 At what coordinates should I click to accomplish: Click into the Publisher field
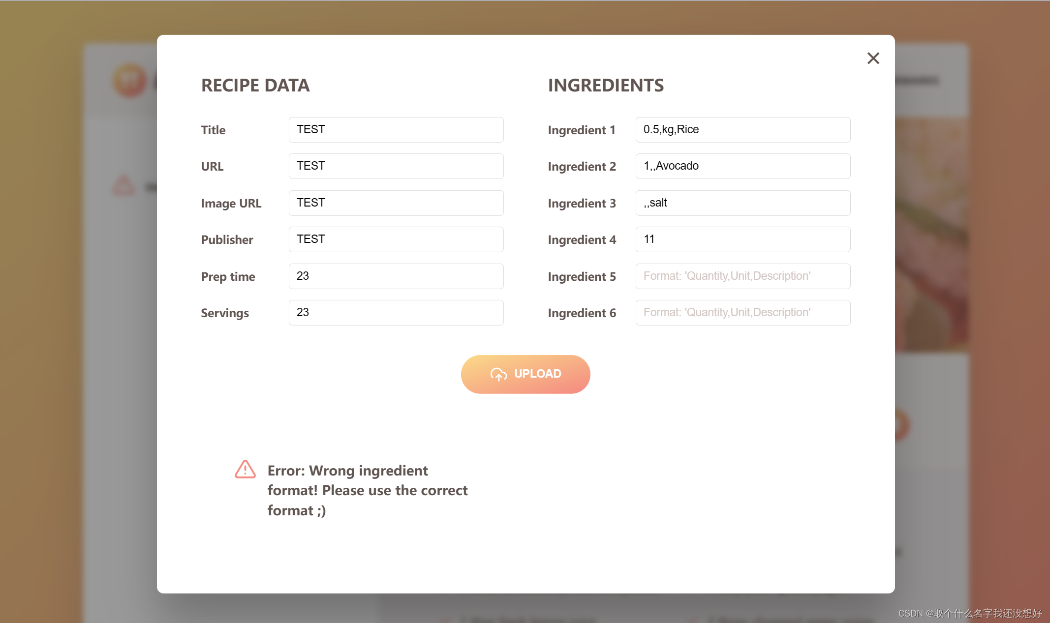pyautogui.click(x=396, y=239)
